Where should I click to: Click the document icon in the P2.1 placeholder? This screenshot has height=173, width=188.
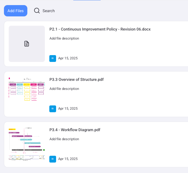coord(26,44)
